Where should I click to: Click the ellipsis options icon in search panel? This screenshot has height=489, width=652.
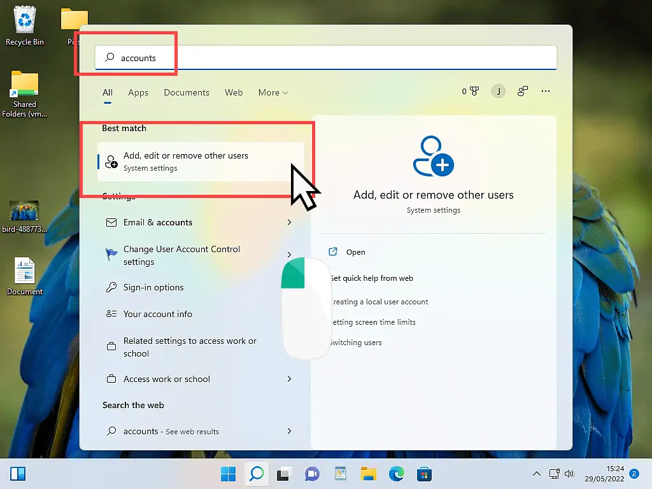(x=546, y=91)
